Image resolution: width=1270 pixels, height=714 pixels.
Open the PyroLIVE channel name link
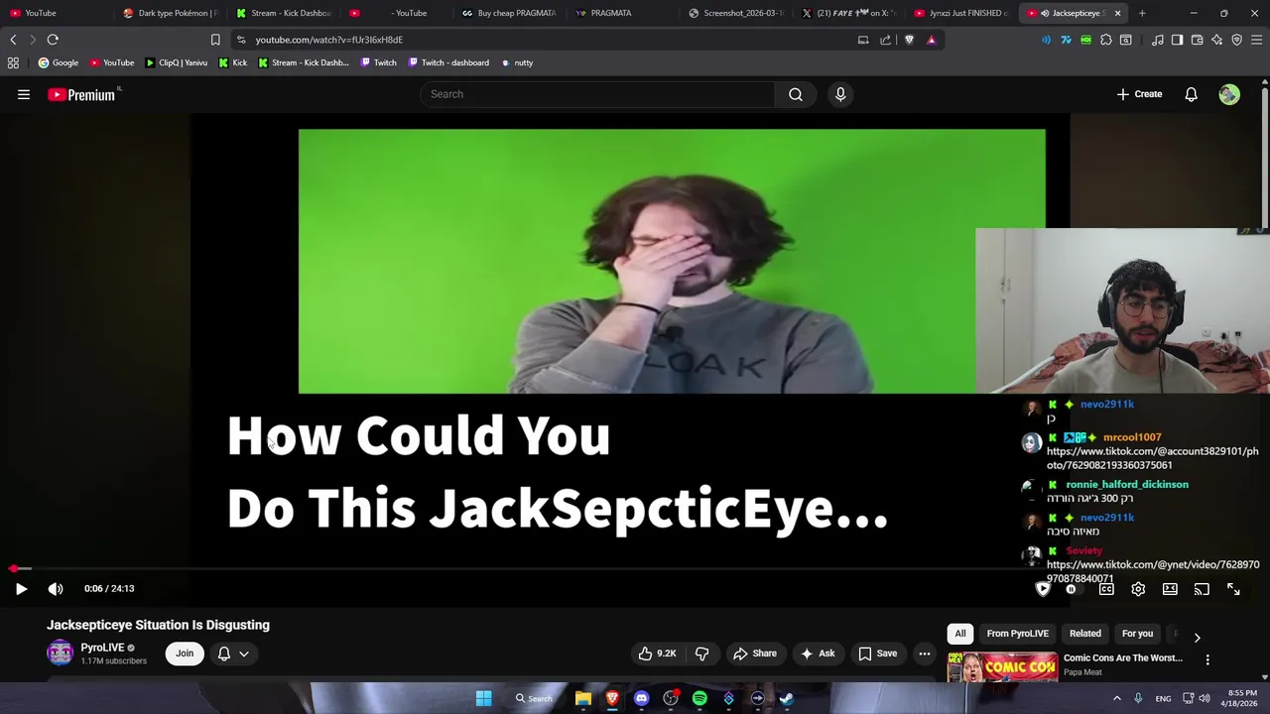coord(102,648)
